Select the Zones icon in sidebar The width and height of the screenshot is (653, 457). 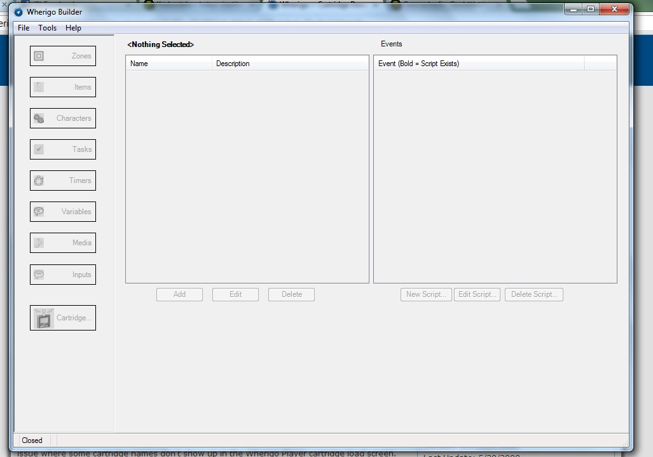(x=39, y=56)
